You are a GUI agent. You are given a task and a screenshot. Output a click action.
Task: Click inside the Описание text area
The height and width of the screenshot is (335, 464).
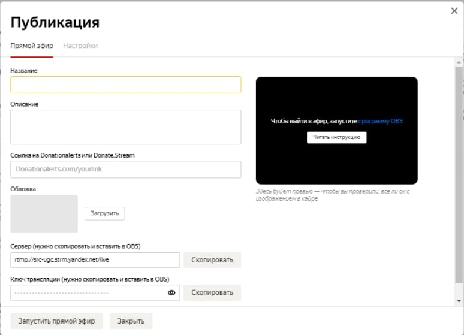tap(126, 127)
